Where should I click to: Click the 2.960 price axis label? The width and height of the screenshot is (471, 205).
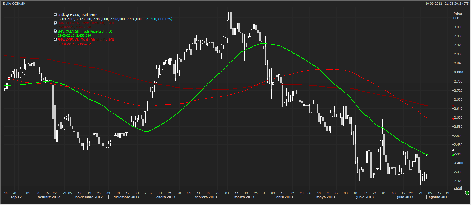click(458, 36)
